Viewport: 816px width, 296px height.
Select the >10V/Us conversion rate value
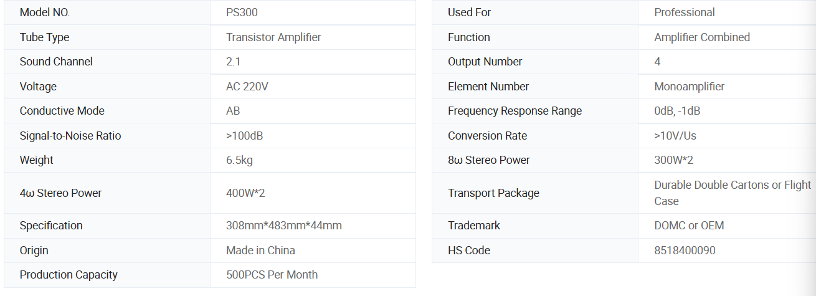click(x=675, y=136)
